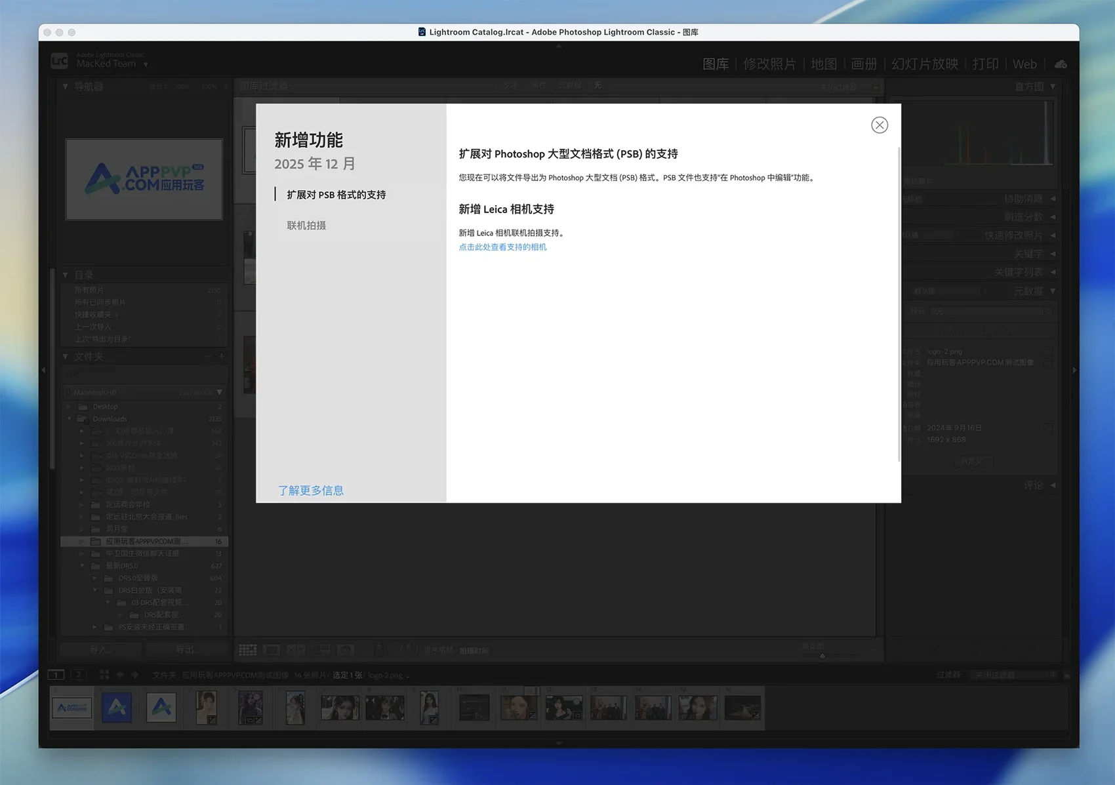1115x785 pixels.
Task: Select the Survey view icon
Action: (321, 650)
